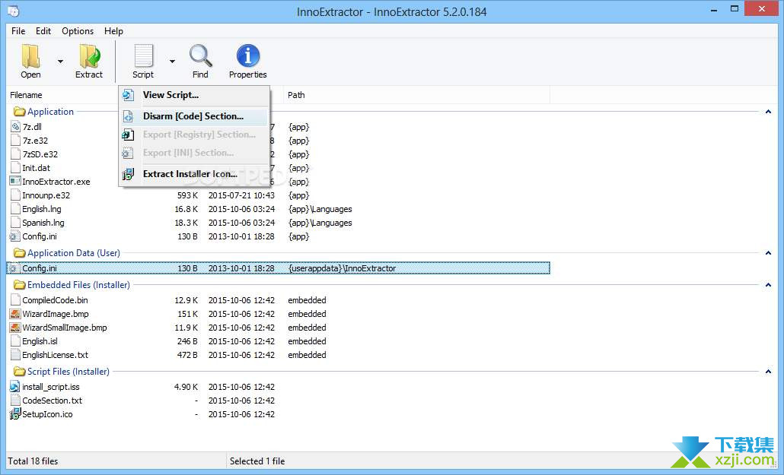Viewport: 784px width, 475px height.
Task: Select the English.lng file
Action: [42, 209]
